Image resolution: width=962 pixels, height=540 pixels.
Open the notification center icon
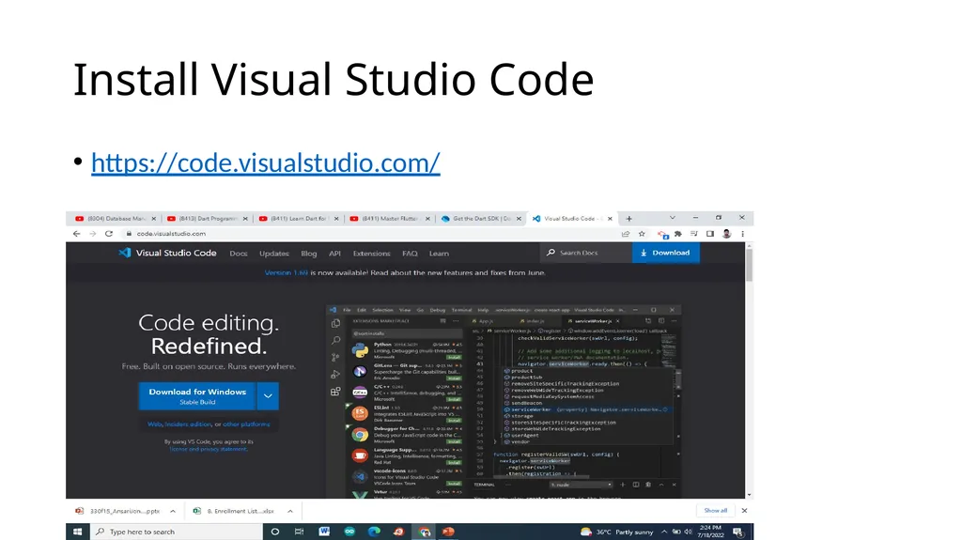point(738,532)
